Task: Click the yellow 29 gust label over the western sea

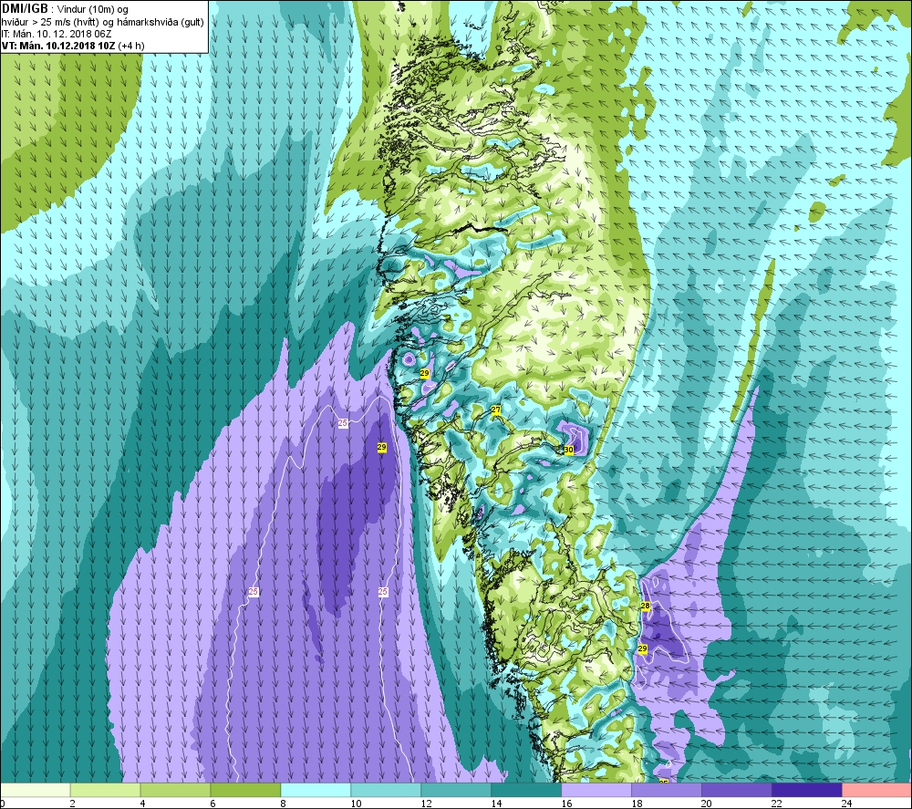Action: (381, 447)
